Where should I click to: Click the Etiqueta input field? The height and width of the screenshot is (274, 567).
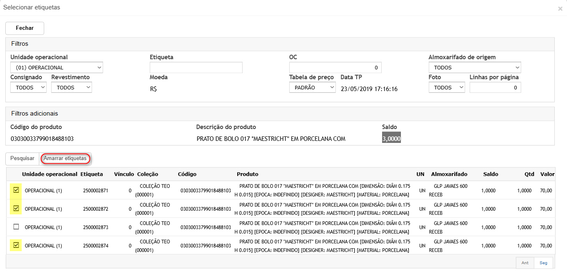(196, 67)
